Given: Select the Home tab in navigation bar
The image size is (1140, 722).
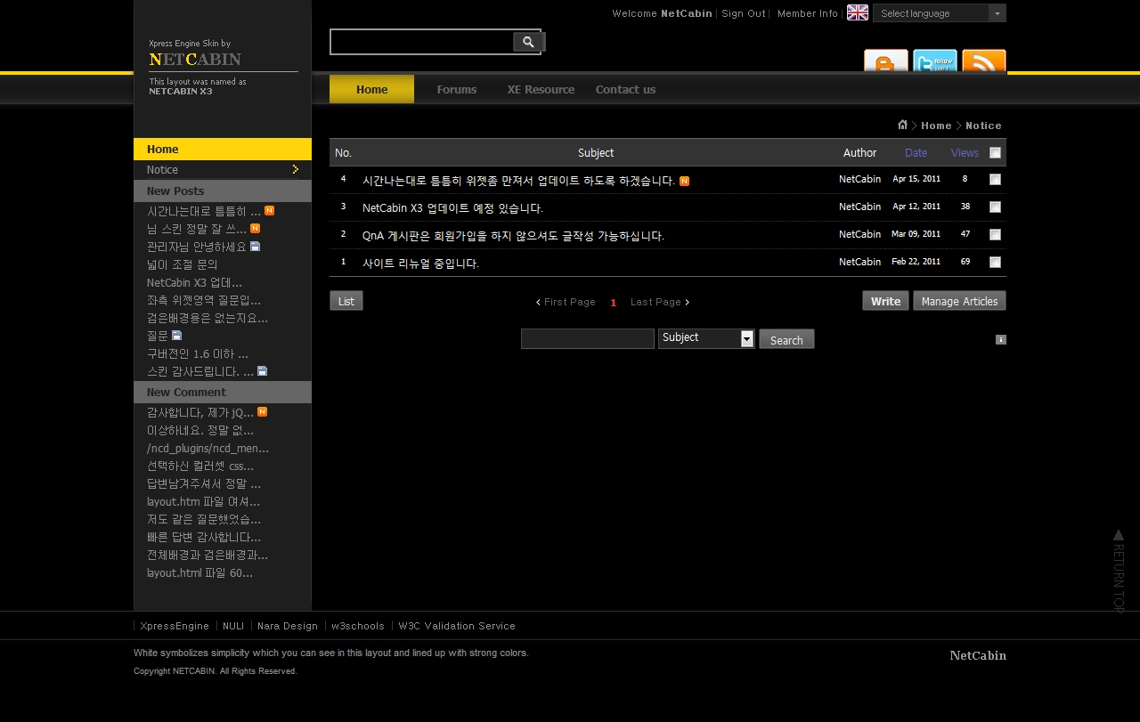Looking at the screenshot, I should [371, 89].
